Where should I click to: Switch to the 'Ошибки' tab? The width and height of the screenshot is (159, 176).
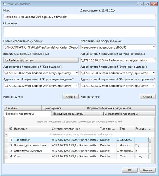click(x=23, y=108)
